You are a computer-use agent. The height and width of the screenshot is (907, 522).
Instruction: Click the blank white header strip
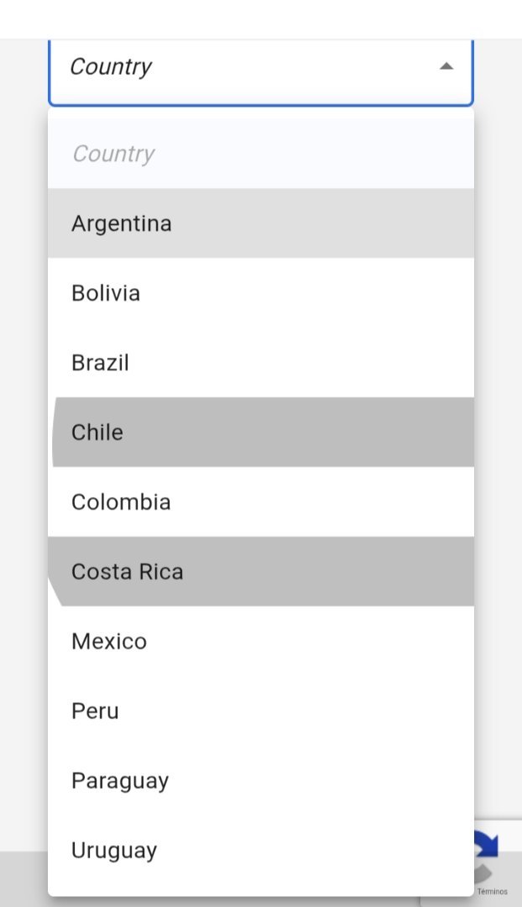[x=260, y=18]
